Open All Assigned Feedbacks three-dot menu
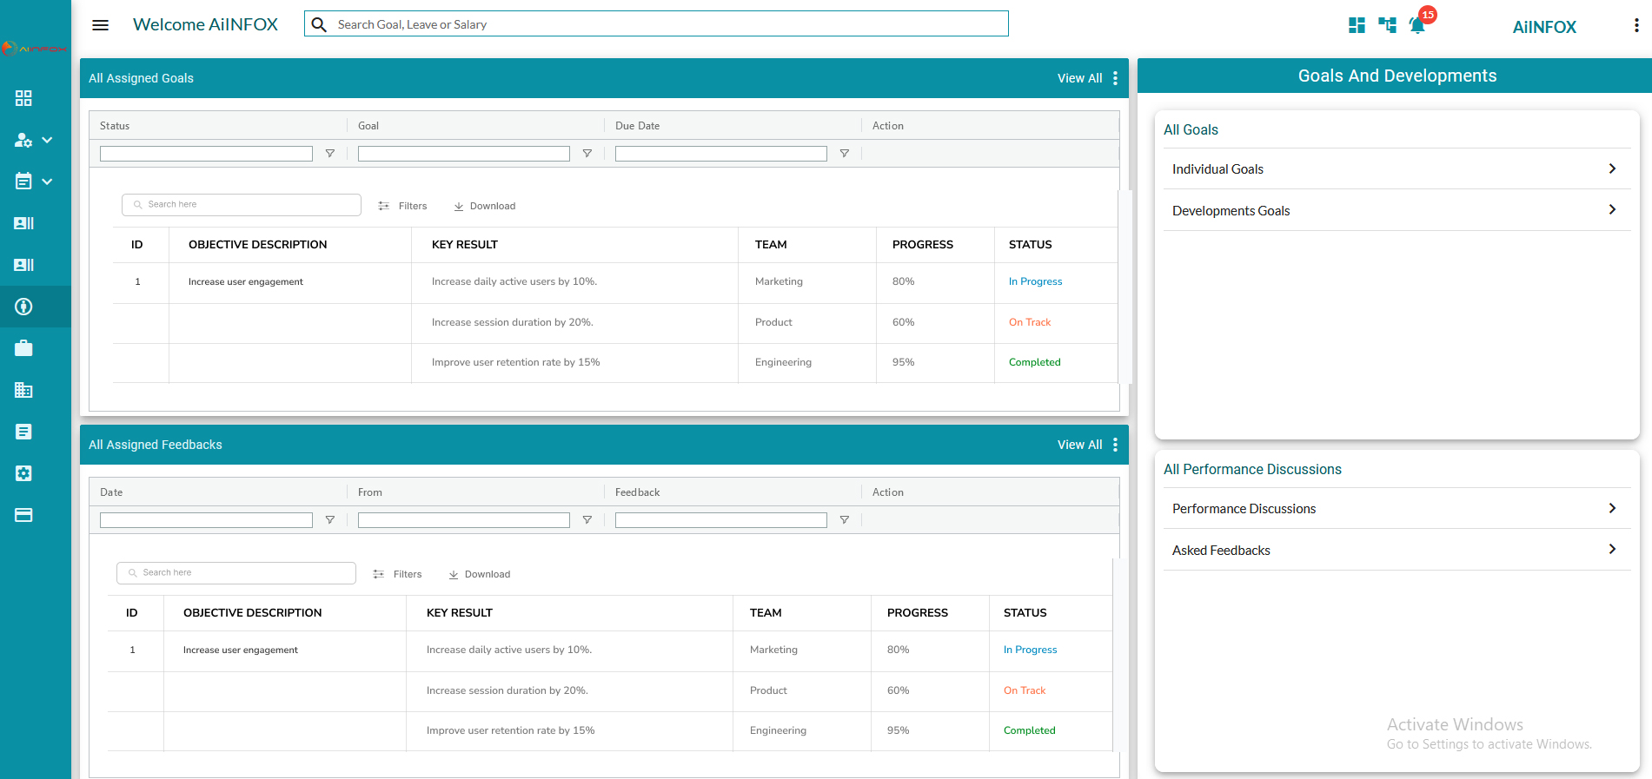This screenshot has height=779, width=1652. click(1115, 445)
